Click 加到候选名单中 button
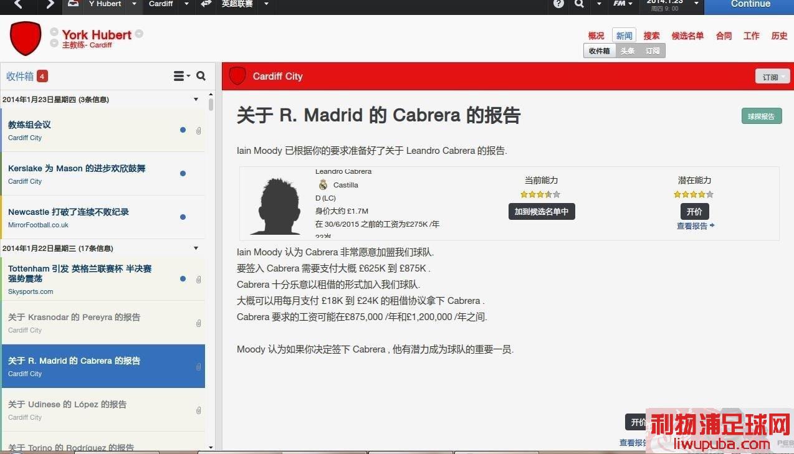 click(542, 212)
